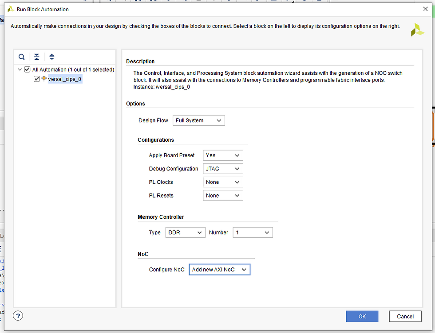435x333 pixels.
Task: Open the Memory Controller Number dropdown
Action: point(253,232)
